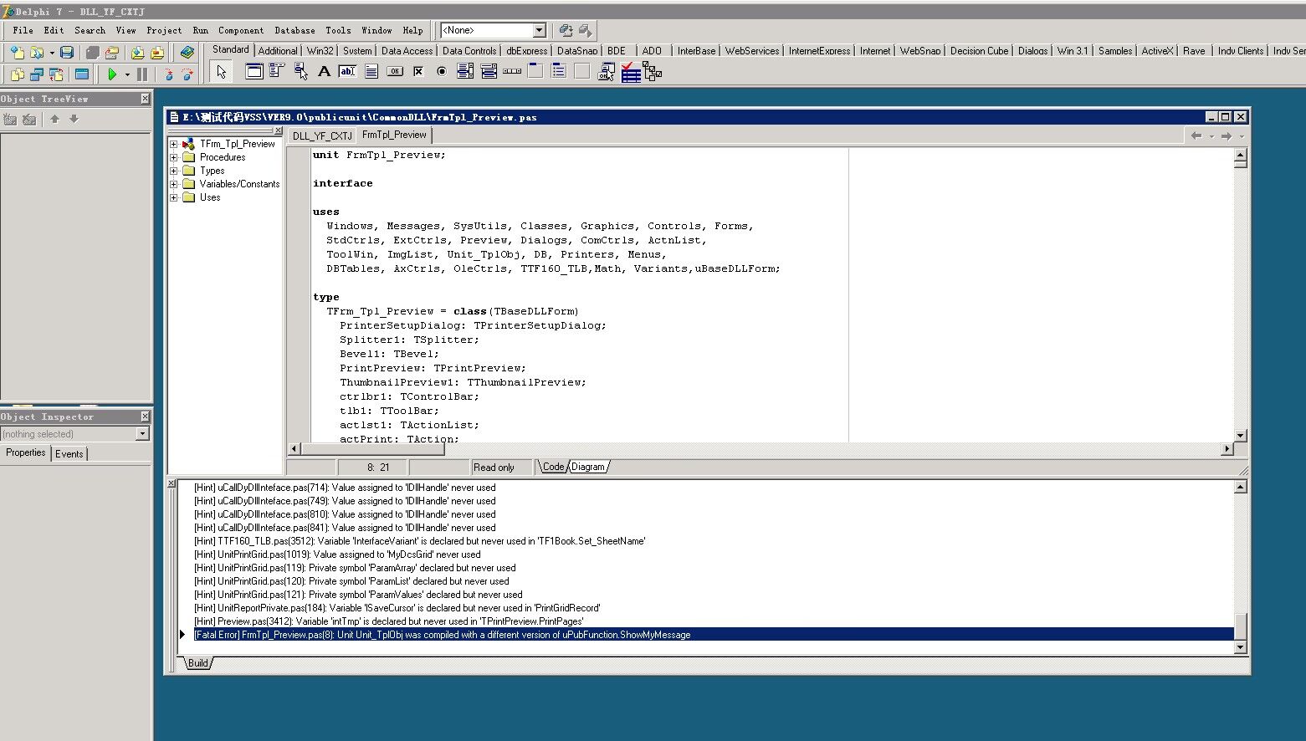Open the <None> desktop layout dropdown
Image resolution: width=1306 pixels, height=741 pixels.
(x=539, y=30)
